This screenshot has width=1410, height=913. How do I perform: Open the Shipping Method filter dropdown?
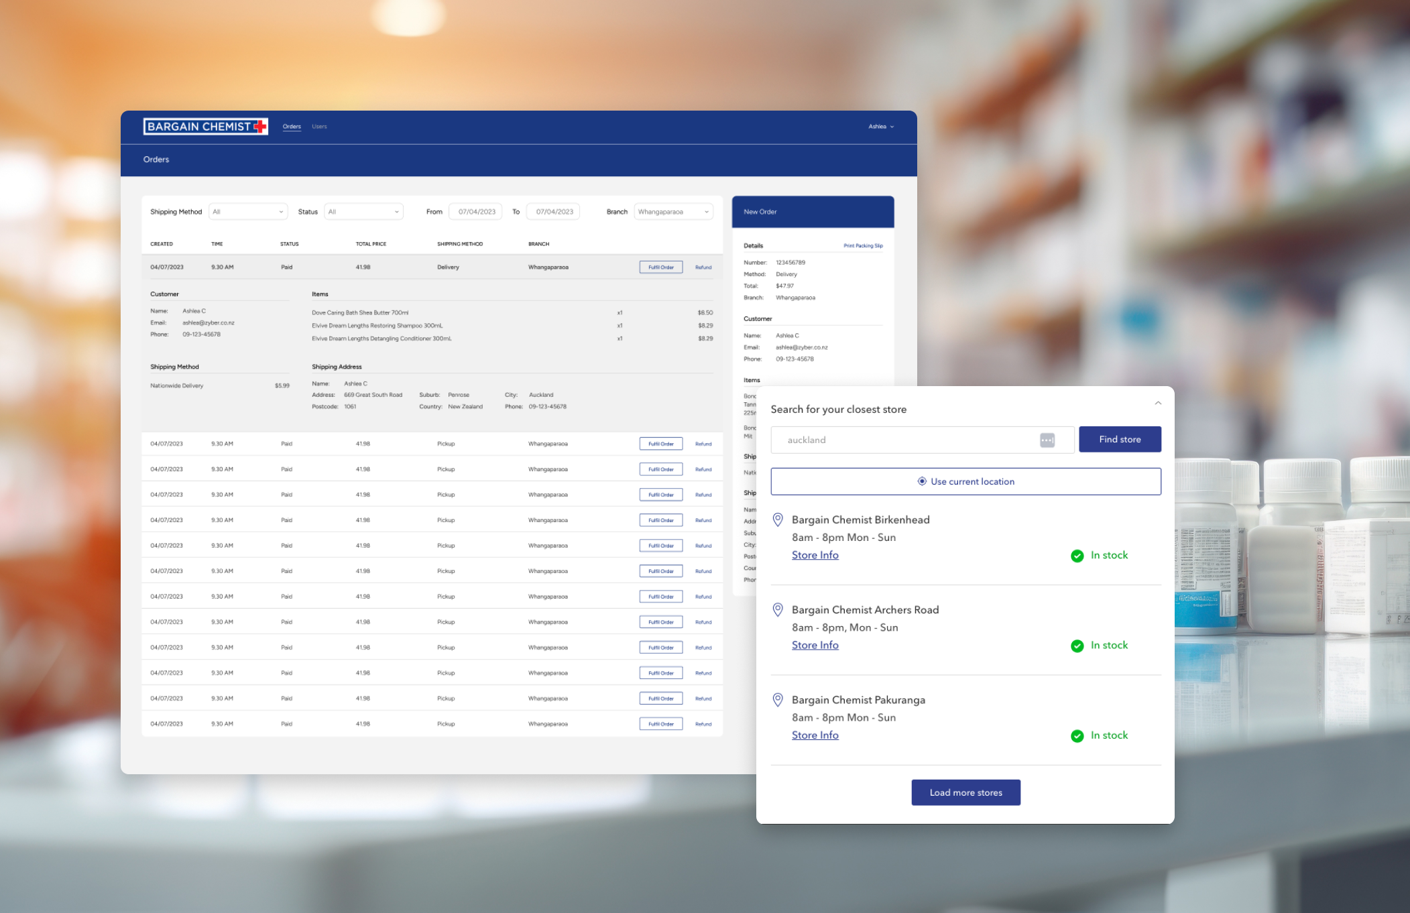pyautogui.click(x=248, y=212)
